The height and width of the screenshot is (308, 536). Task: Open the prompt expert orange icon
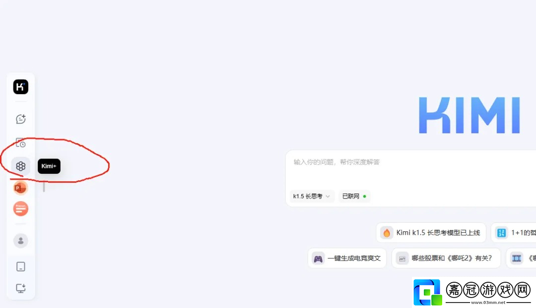pos(20,209)
